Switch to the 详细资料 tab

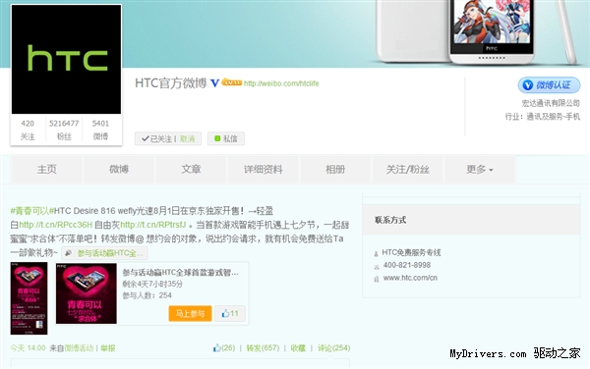(263, 170)
